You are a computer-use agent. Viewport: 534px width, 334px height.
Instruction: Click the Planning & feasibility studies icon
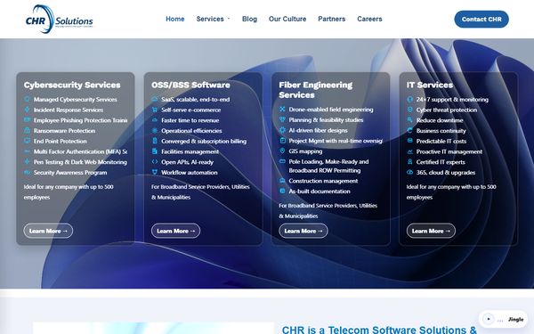tap(282, 119)
